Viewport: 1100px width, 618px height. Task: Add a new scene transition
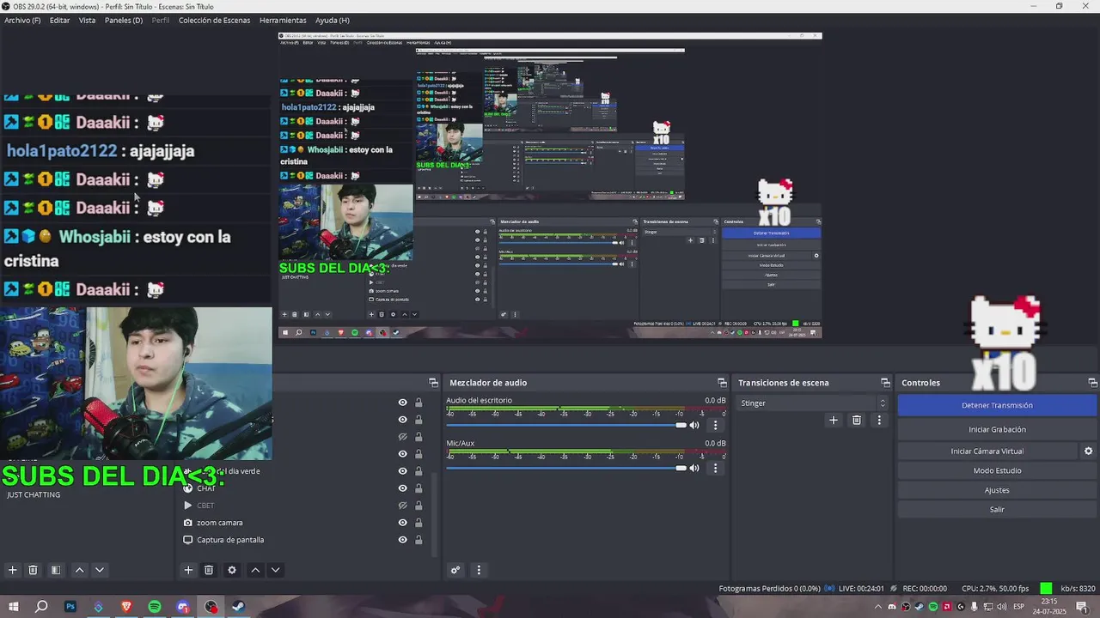[833, 420]
